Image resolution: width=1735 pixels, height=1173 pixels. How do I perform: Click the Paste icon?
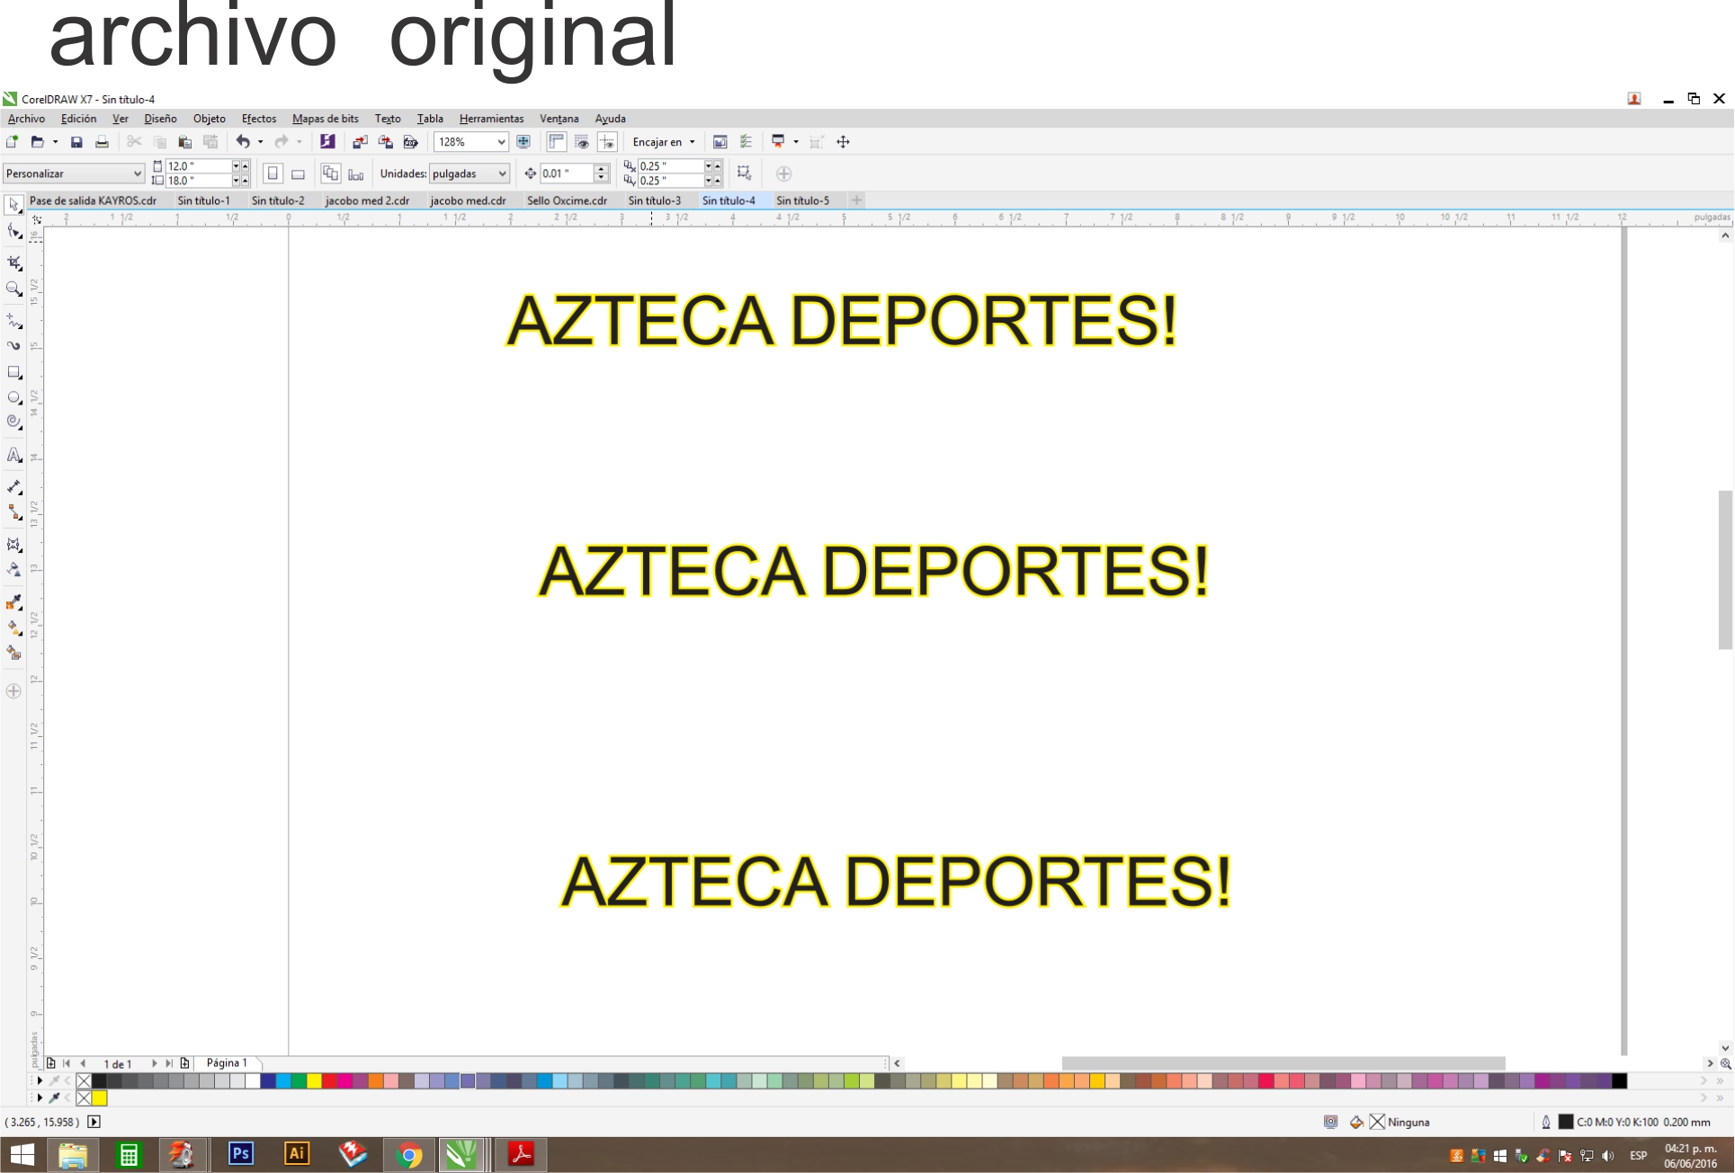coord(185,142)
